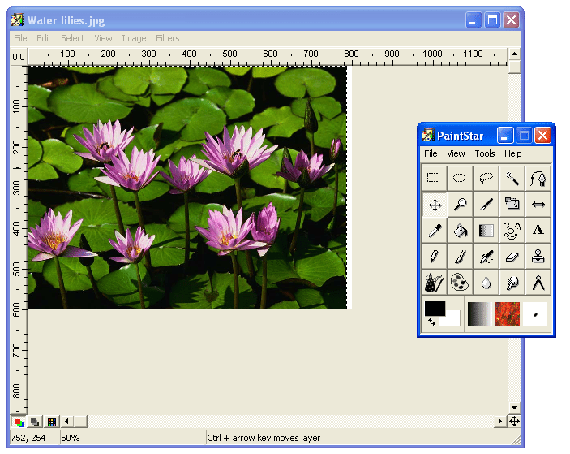Choose the rubber stamp clone tool
This screenshot has height=454, width=570.
[538, 257]
